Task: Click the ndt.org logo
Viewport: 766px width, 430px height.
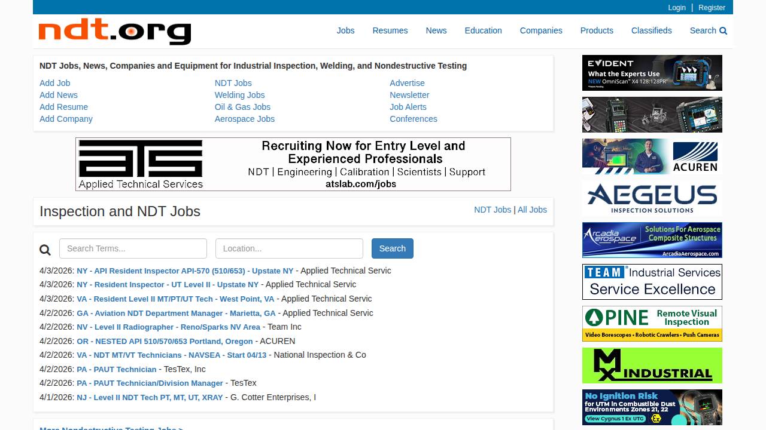Action: click(114, 33)
